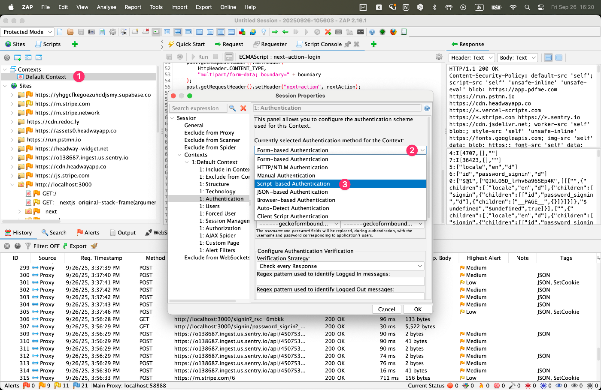
Task: Click the report notepad icon after Firefox
Action: tap(404, 32)
